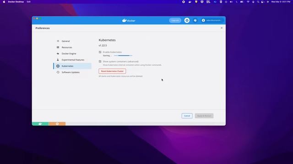Click the Preferences heading text
This screenshot has width=293, height=164.
tap(43, 28)
